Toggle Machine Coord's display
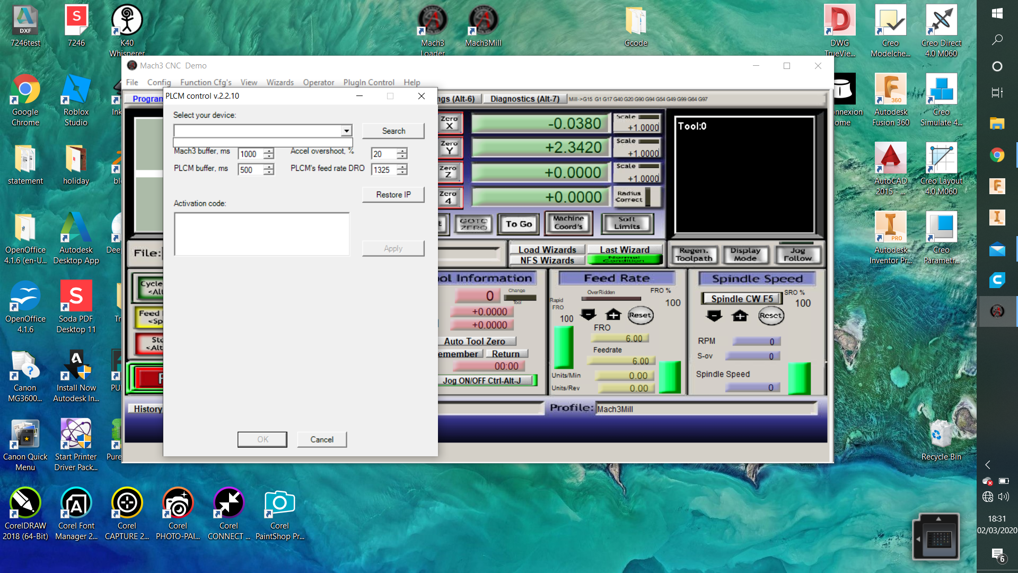This screenshot has width=1018, height=573. 568,223
